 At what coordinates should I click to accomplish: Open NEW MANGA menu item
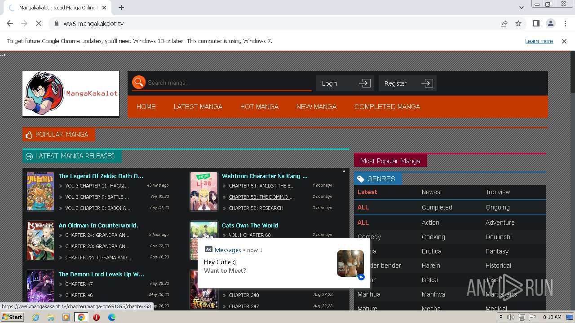click(316, 107)
